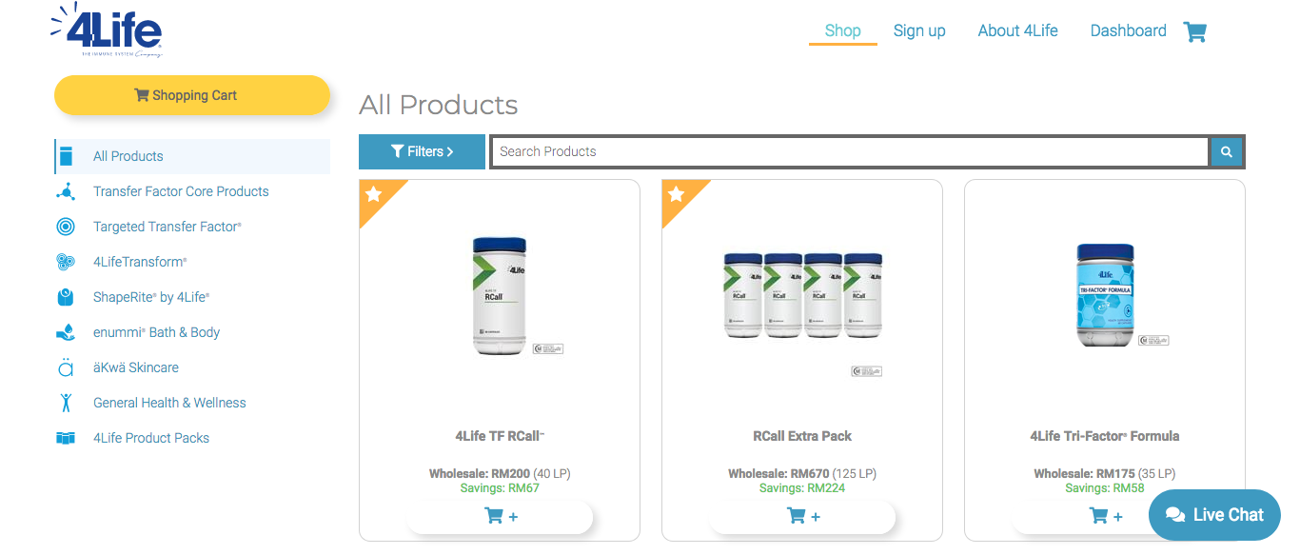Viewport: 1300px width, 555px height.
Task: Open the Dashboard link
Action: pos(1128,30)
